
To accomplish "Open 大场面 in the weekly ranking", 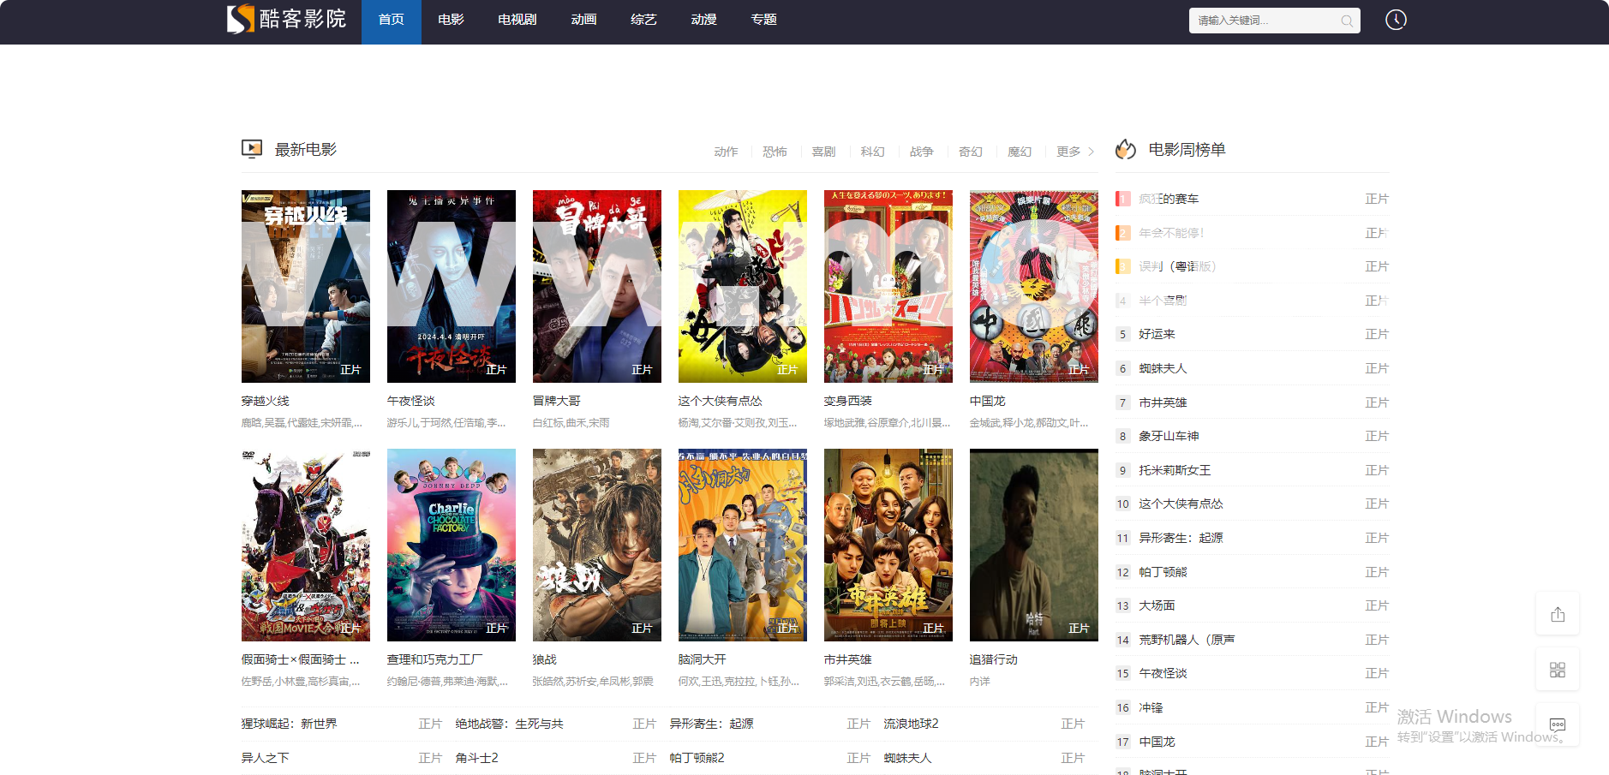I will [1157, 605].
